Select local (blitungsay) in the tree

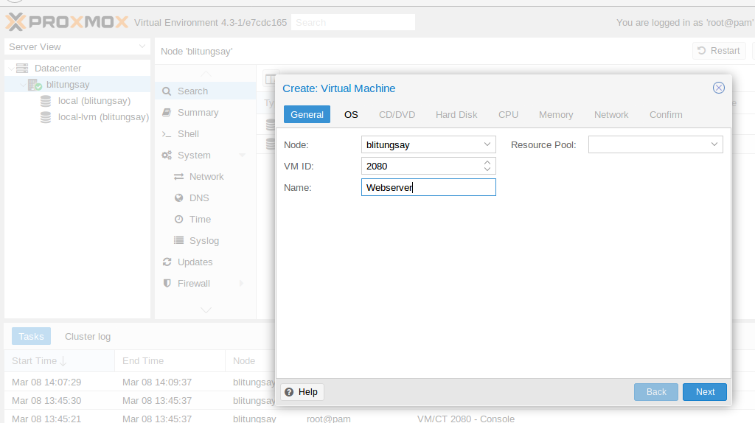click(x=77, y=101)
